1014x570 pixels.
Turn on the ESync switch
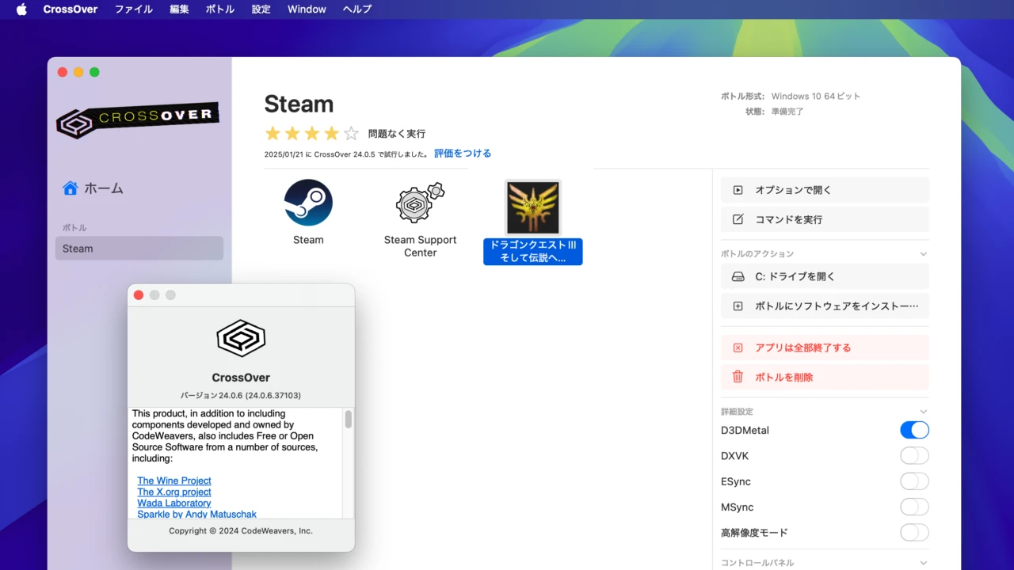click(914, 481)
